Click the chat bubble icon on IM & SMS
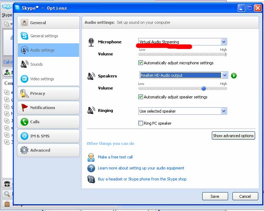 (24, 136)
